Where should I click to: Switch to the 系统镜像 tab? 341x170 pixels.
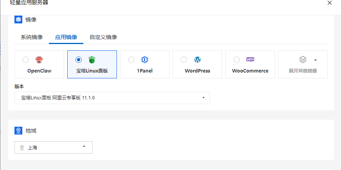[x=32, y=37]
